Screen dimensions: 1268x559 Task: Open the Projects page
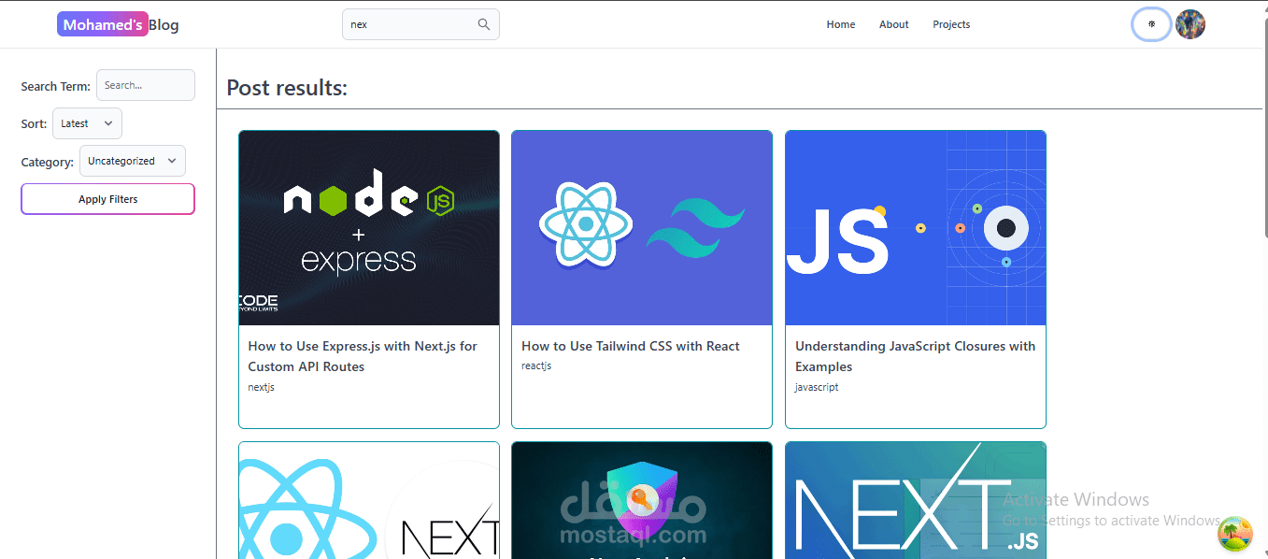point(951,24)
